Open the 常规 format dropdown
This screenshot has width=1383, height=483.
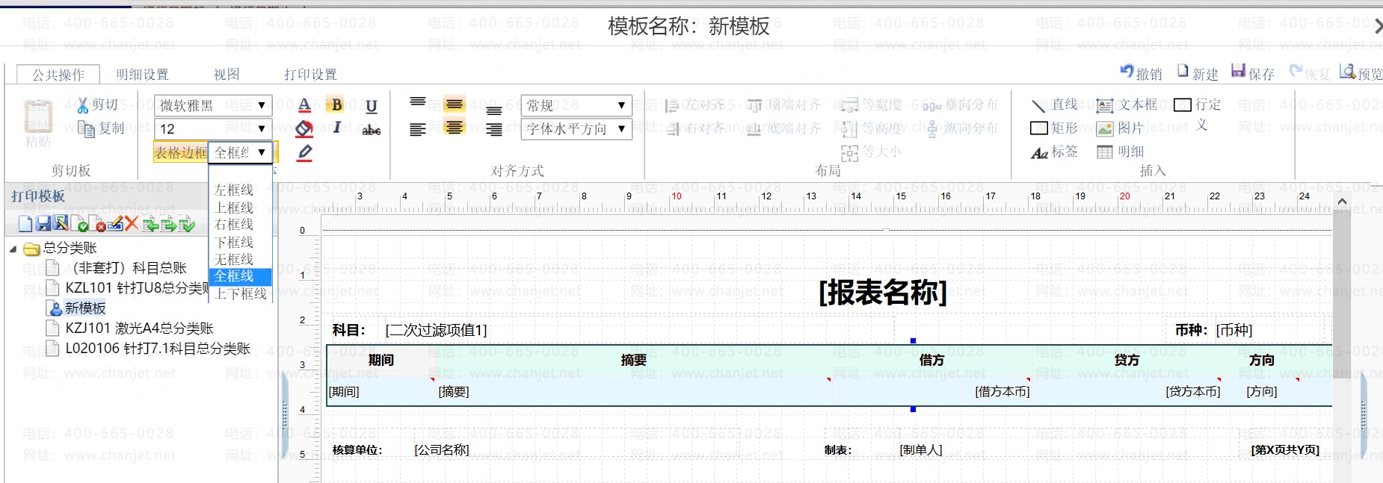(x=576, y=105)
